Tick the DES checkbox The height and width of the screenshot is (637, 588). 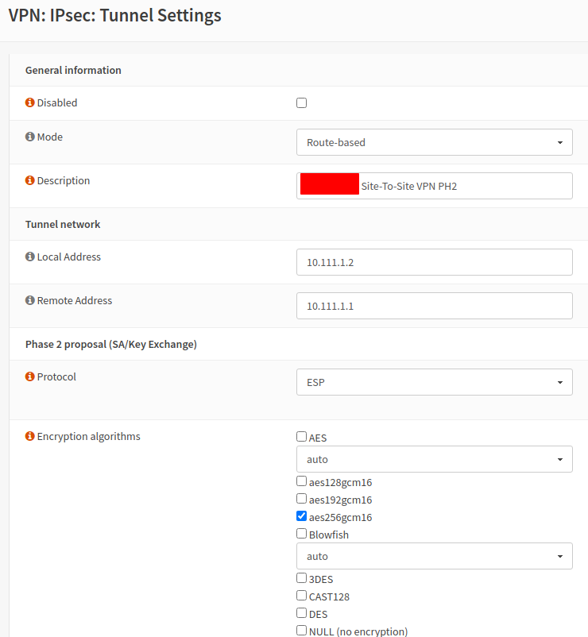point(301,612)
